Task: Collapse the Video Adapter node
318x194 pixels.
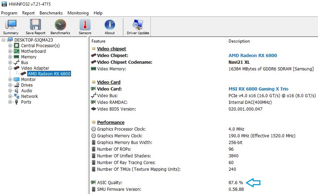Action: (10, 68)
